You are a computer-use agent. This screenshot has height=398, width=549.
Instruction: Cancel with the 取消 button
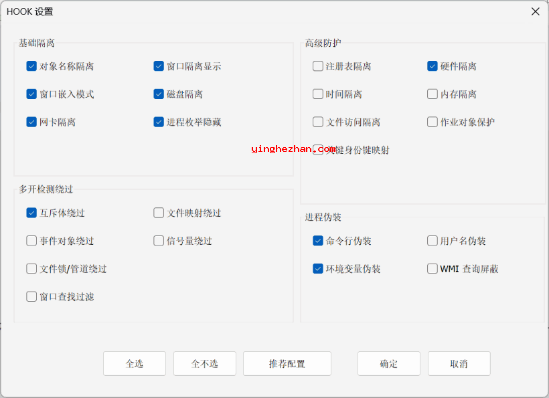point(459,364)
